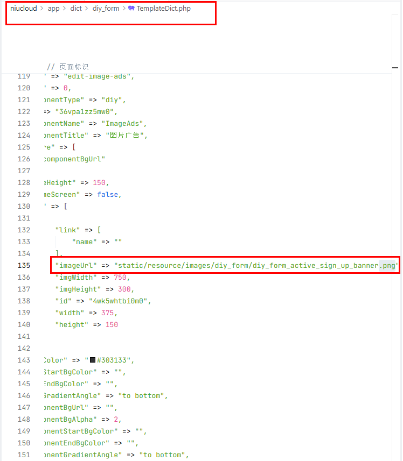This screenshot has width=403, height=461.
Task: Expand chevron after app breadcrumb
Action: (x=64, y=9)
